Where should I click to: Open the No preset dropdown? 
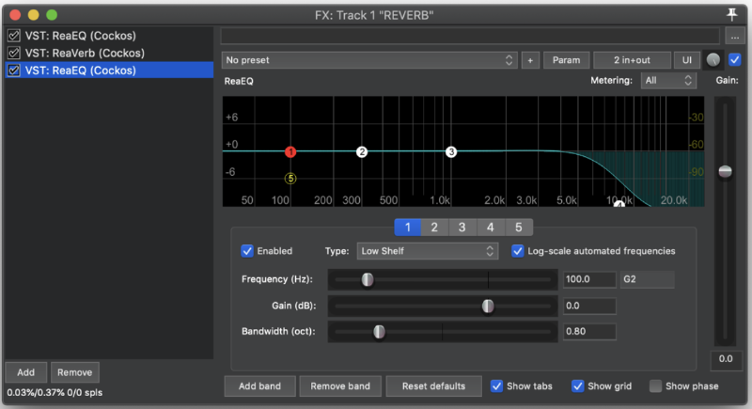point(369,60)
